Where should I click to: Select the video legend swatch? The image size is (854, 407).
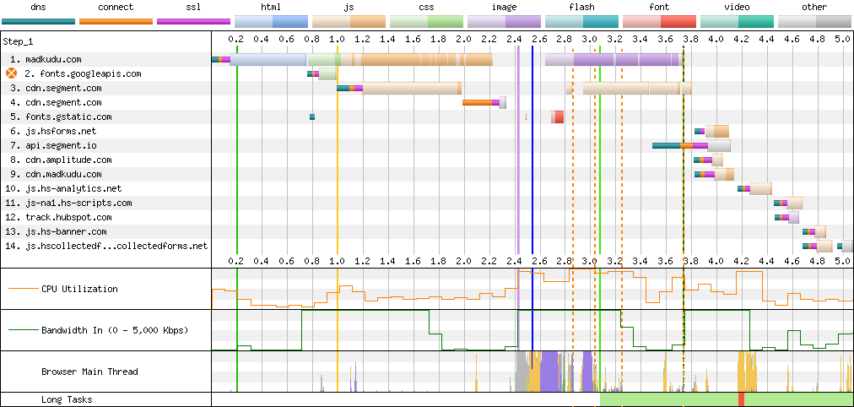coord(737,21)
